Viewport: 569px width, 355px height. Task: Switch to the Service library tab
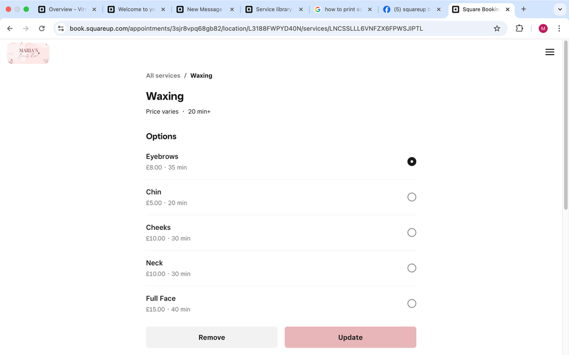273,10
